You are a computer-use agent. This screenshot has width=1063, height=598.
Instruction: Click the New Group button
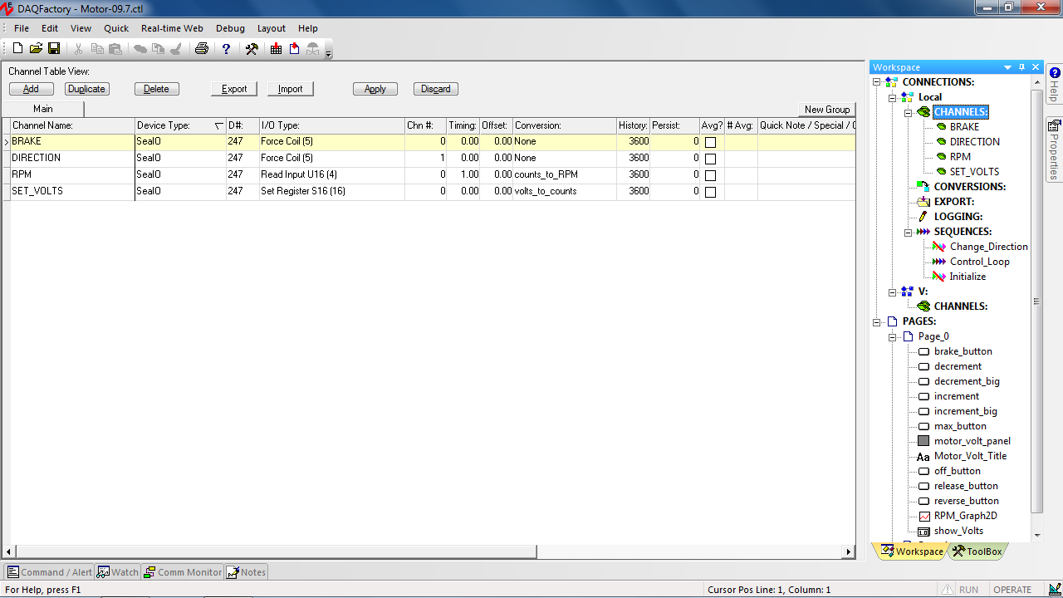point(827,110)
